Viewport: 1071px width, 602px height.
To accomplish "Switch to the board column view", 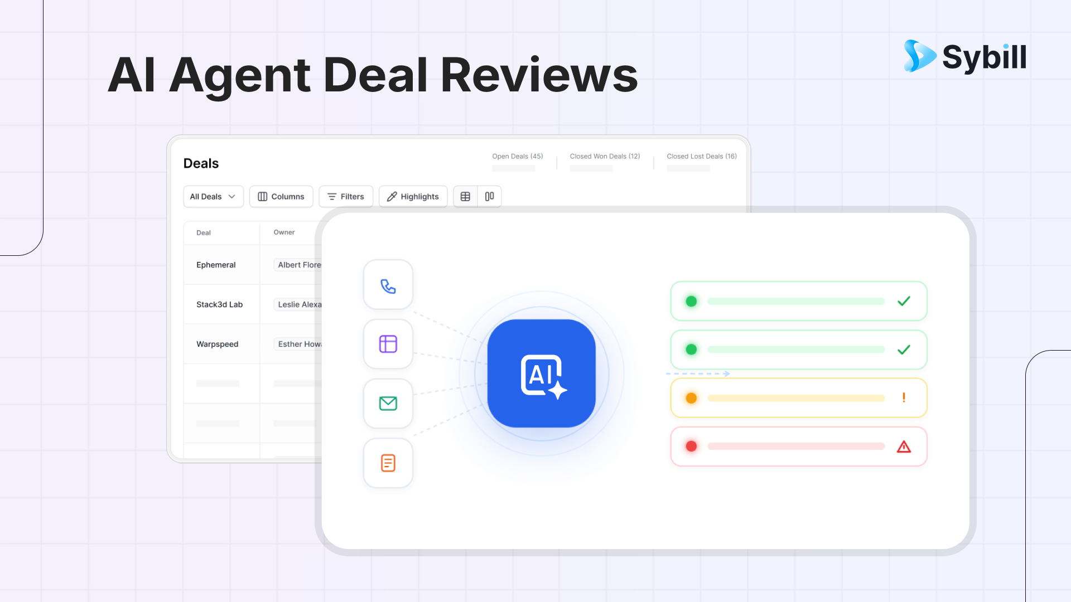I will 489,196.
